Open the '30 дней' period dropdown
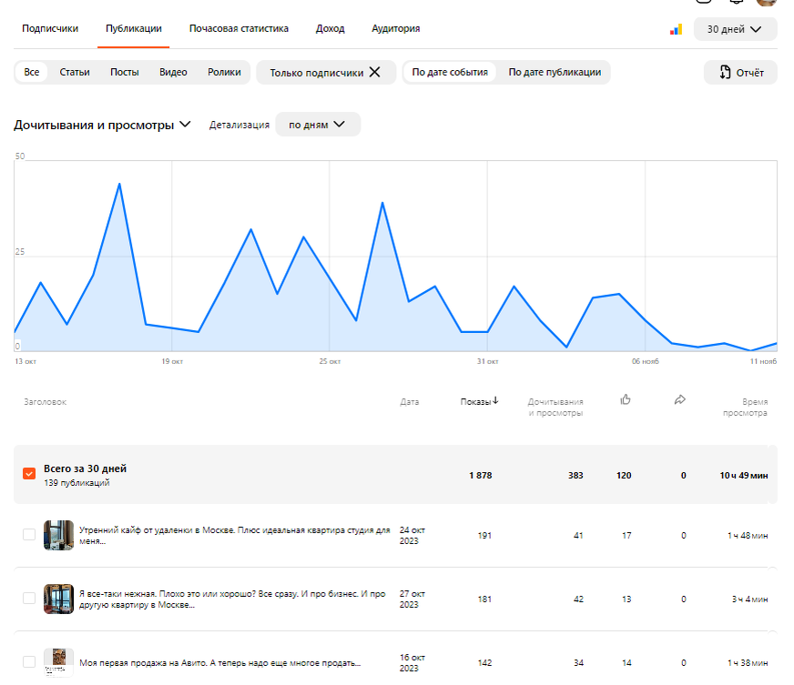 (735, 29)
